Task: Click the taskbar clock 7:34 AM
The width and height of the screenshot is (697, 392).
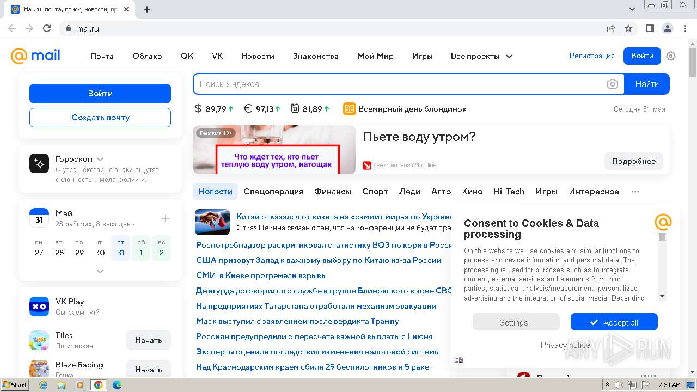Action: coord(669,385)
